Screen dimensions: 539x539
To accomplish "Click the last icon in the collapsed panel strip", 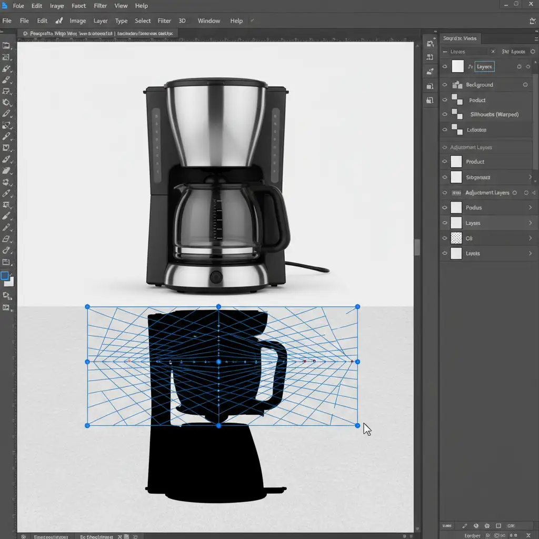I will (x=430, y=100).
